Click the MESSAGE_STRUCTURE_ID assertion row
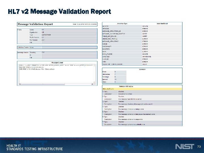Viewport: 204px width, 153px height. 142,31
